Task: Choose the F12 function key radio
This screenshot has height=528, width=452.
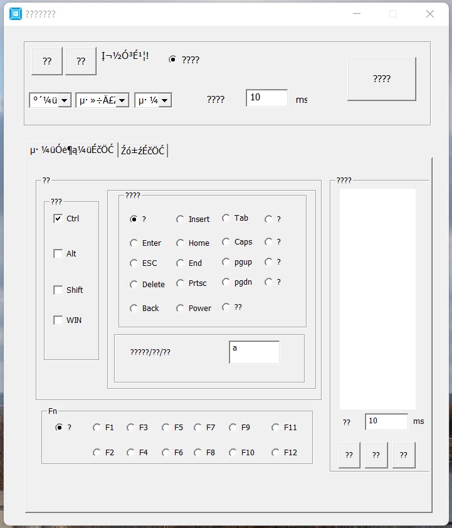Action: point(276,453)
